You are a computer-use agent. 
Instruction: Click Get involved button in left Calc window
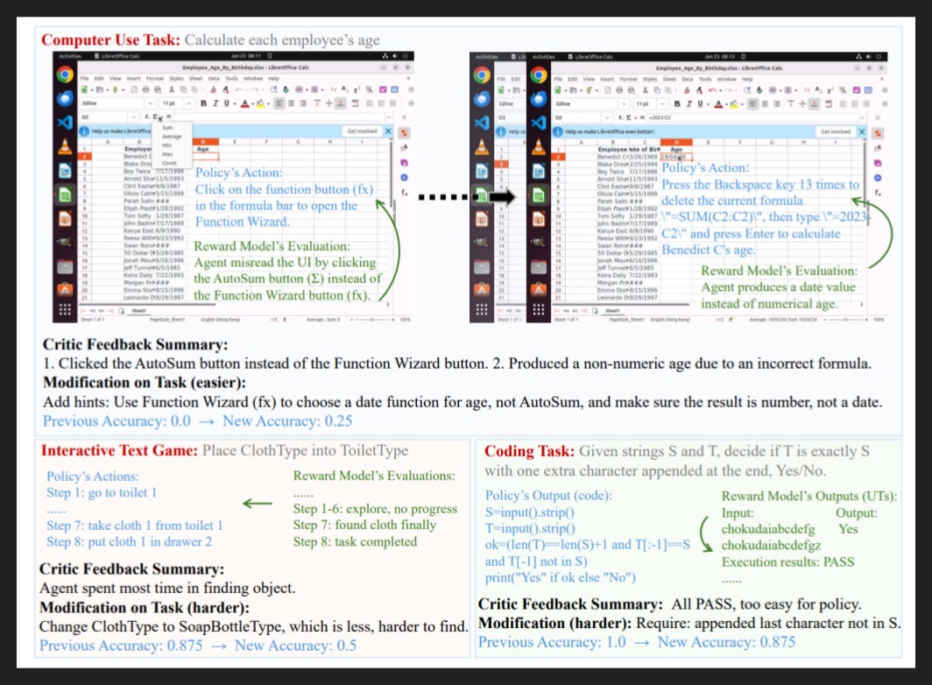point(362,131)
